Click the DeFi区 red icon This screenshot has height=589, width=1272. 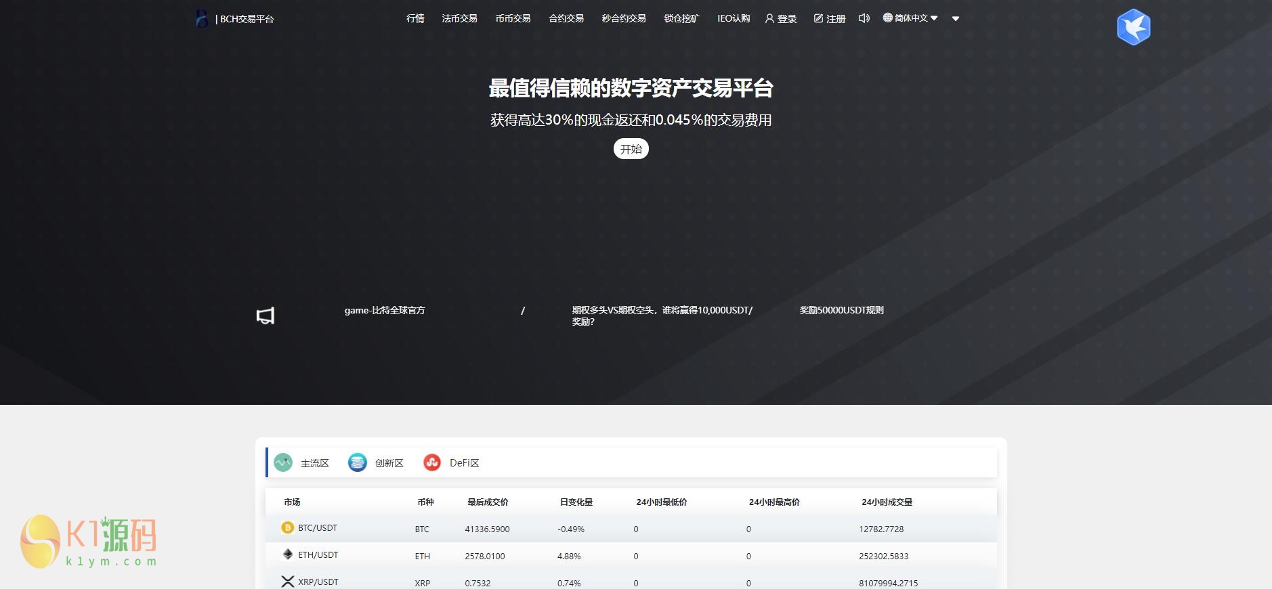click(x=432, y=462)
